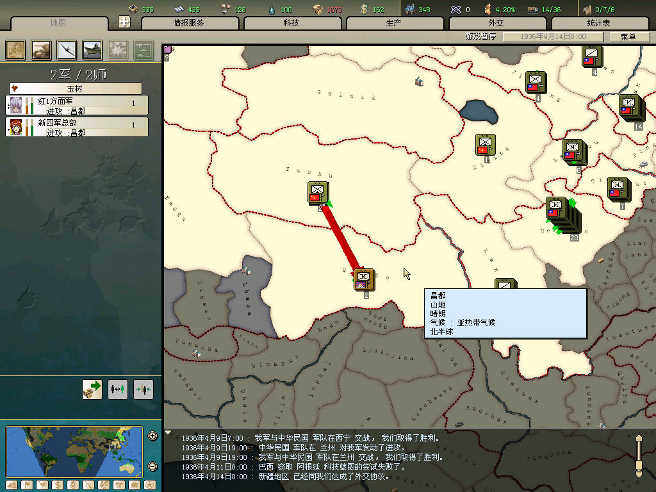Click the date field 1936年4月14日0:00

pos(553,37)
